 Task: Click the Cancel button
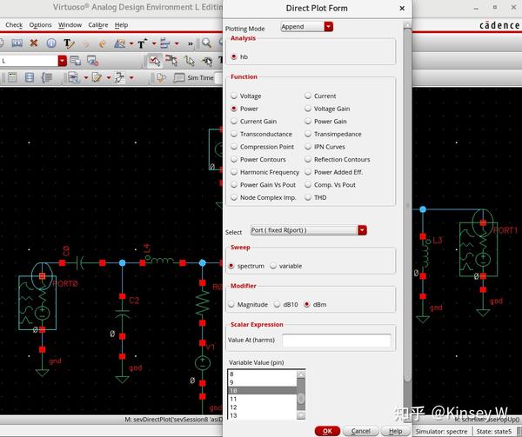(360, 431)
